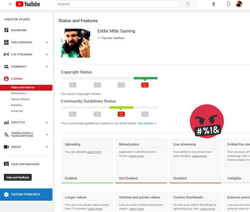Click the red neutral Community Guidelines face
Screen dimensions: 250x212
pyautogui.click(x=121, y=114)
